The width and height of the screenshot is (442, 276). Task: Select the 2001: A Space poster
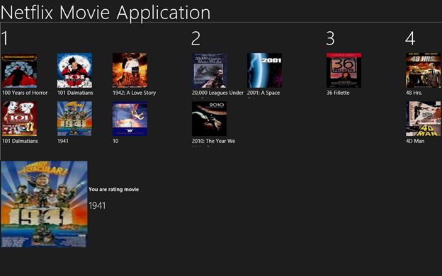pos(264,70)
